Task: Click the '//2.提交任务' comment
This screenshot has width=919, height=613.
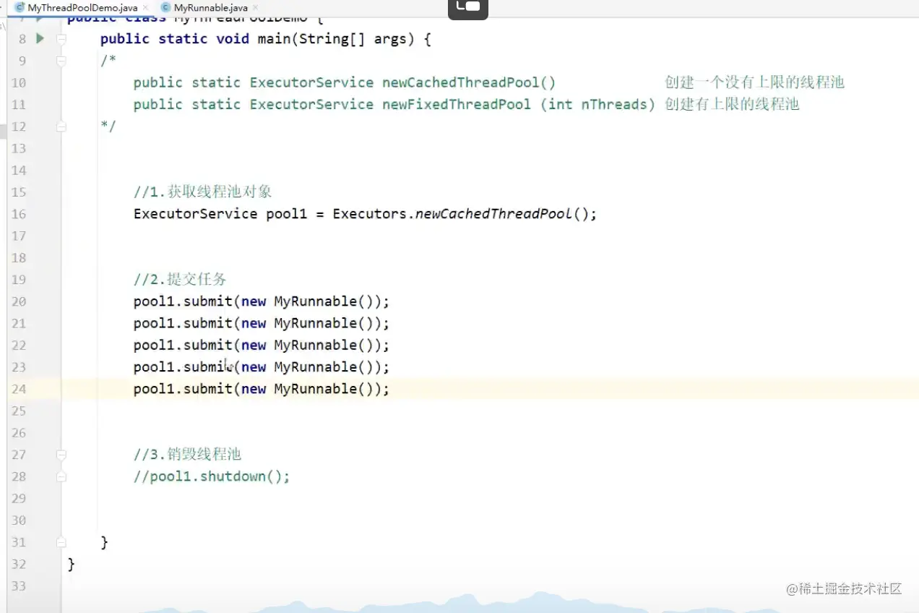Action: tap(180, 279)
